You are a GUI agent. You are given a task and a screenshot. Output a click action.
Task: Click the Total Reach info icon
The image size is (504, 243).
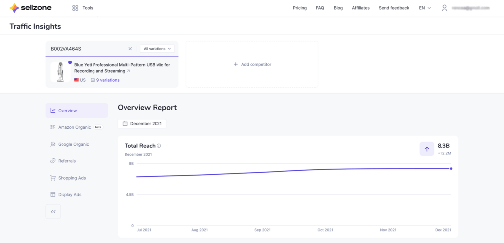point(159,146)
